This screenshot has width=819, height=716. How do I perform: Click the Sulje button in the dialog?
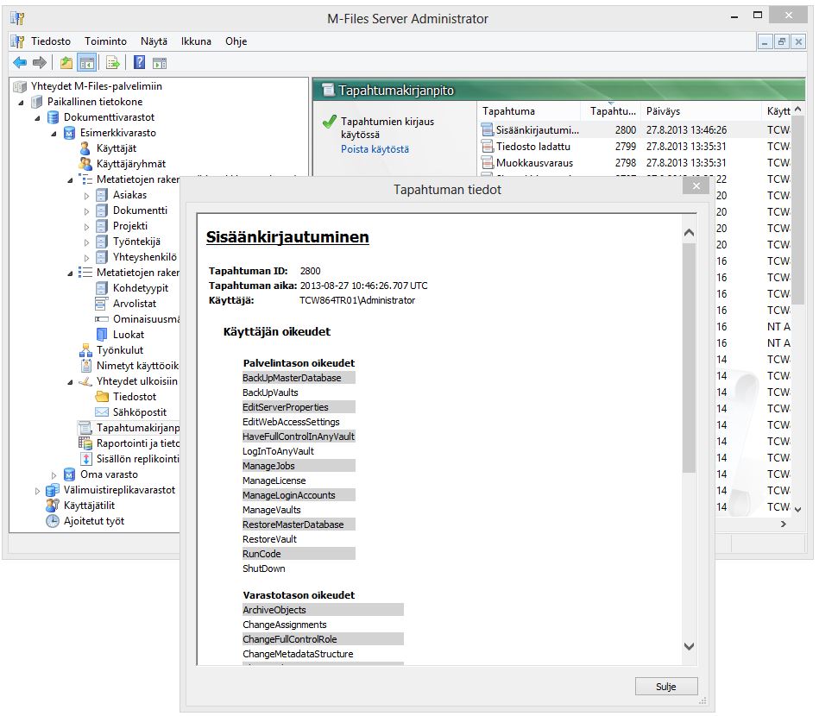666,686
